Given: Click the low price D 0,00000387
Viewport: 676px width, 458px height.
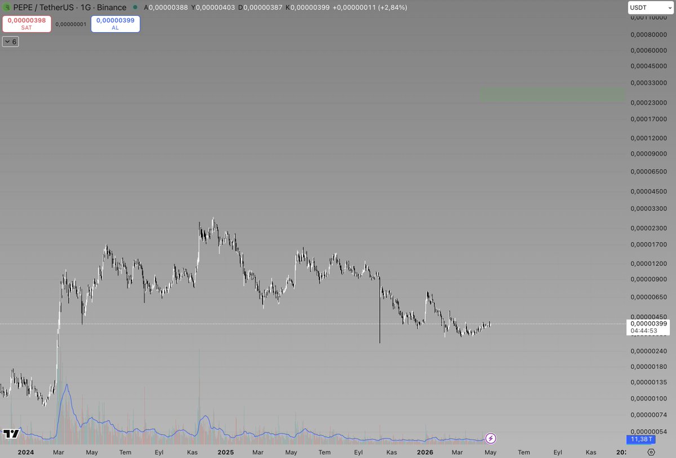Looking at the screenshot, I should (260, 7).
